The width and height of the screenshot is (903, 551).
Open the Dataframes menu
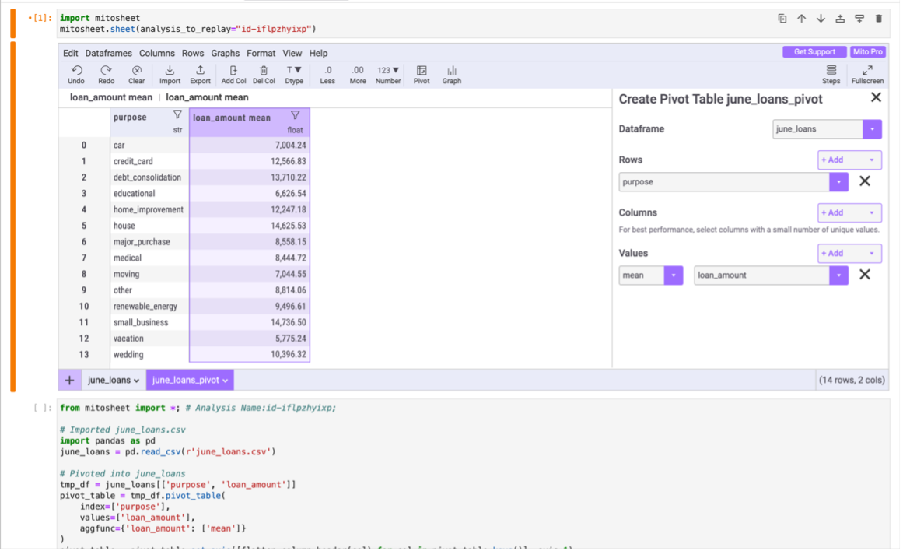(x=108, y=54)
